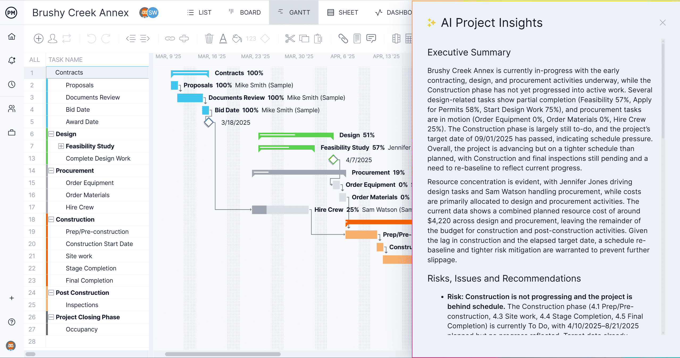680x358 pixels.
Task: Switch to the Board view tab
Action: coord(245,12)
